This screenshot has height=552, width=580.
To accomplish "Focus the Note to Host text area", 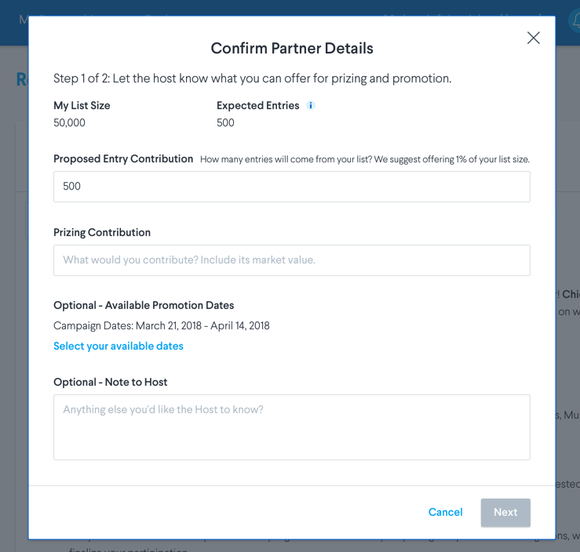I will 292,427.
